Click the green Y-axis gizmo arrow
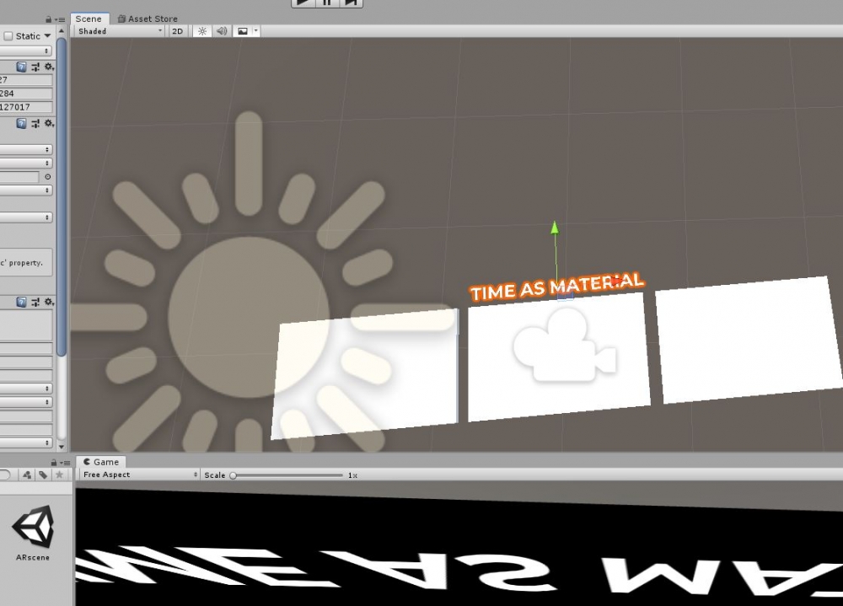This screenshot has height=606, width=843. point(555,227)
